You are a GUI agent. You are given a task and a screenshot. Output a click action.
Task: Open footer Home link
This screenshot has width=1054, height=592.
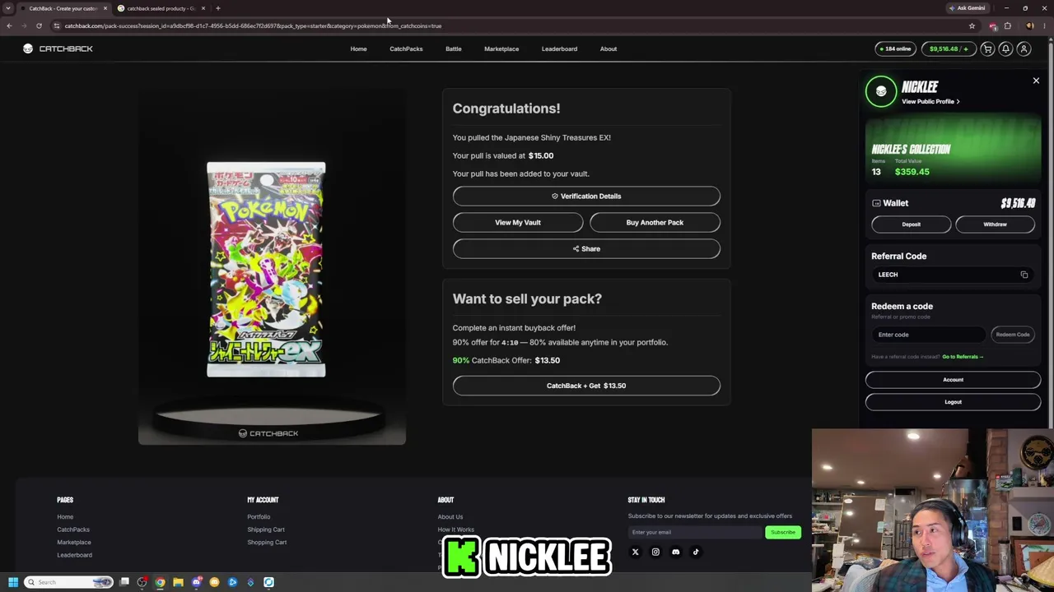[x=65, y=517]
